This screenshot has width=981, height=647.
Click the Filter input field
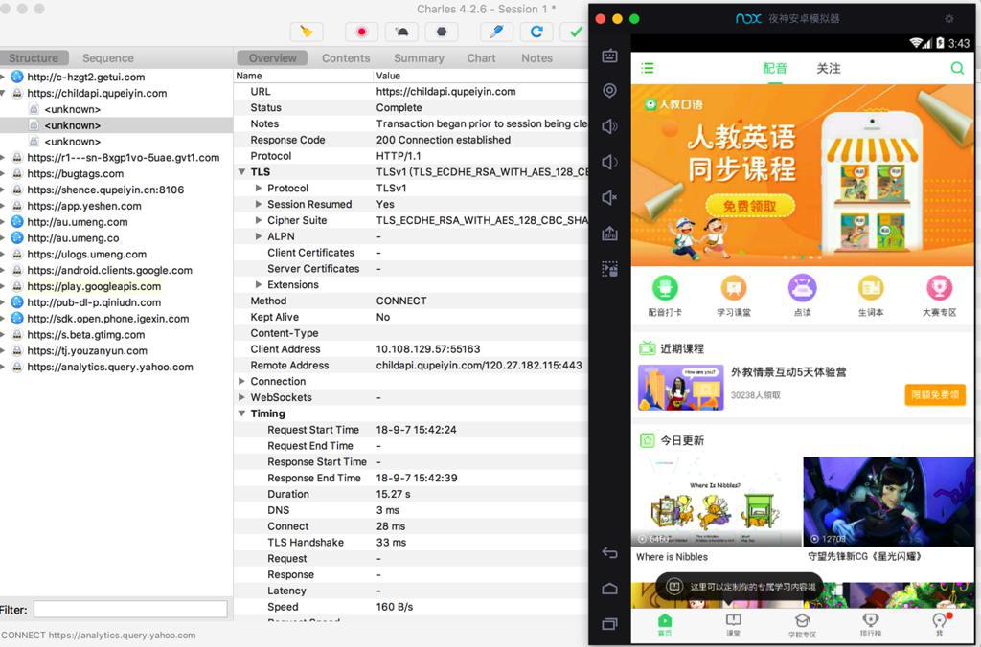[130, 610]
